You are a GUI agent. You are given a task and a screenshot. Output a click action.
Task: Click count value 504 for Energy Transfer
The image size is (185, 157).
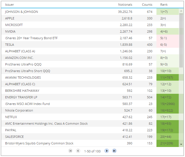point(150,97)
